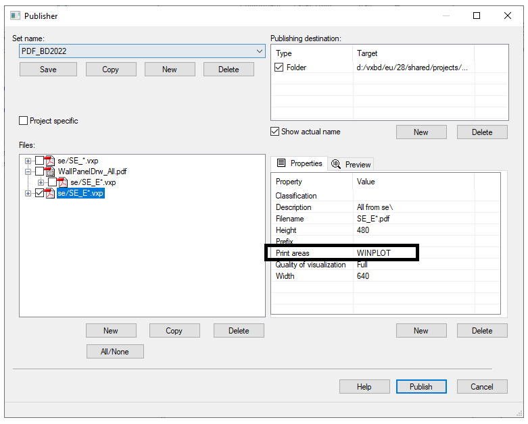528x424 pixels.
Task: Click Save beneath the set name
Action: click(x=48, y=70)
